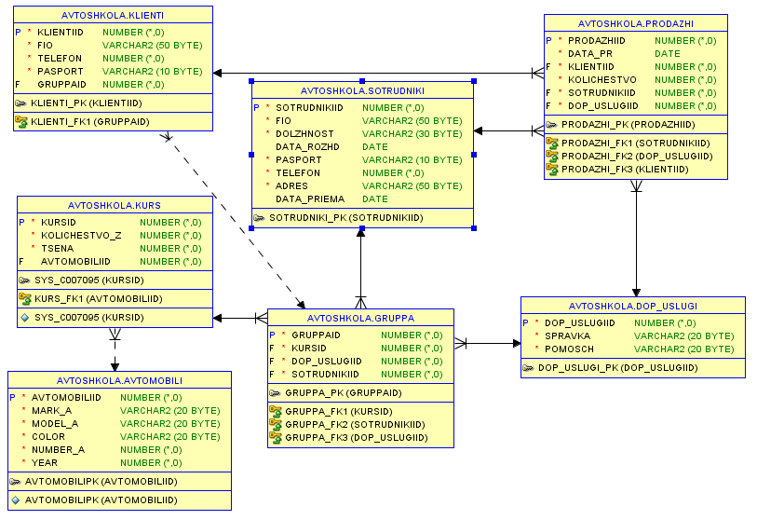This screenshot has height=520, width=757.
Task: Click the DATA_PRIEMA column name
Action: point(310,199)
